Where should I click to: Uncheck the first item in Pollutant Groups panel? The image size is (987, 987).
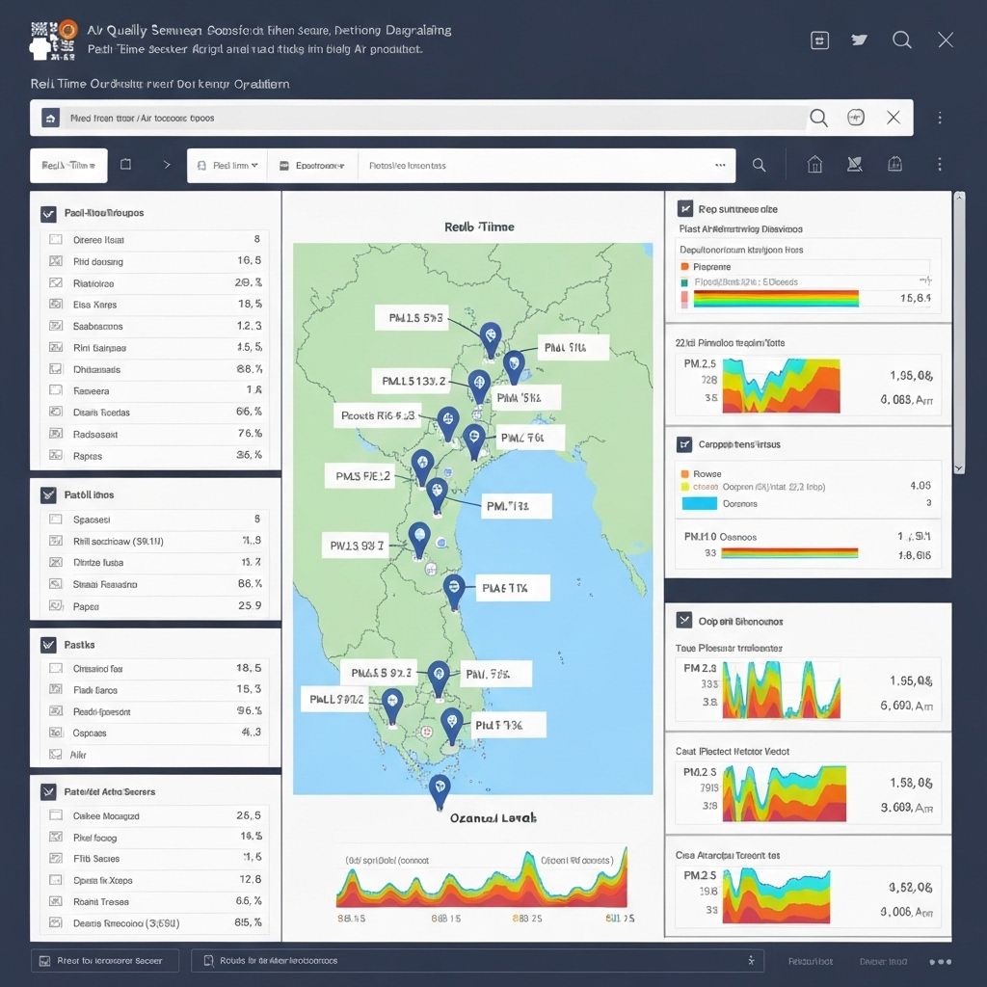(x=54, y=239)
